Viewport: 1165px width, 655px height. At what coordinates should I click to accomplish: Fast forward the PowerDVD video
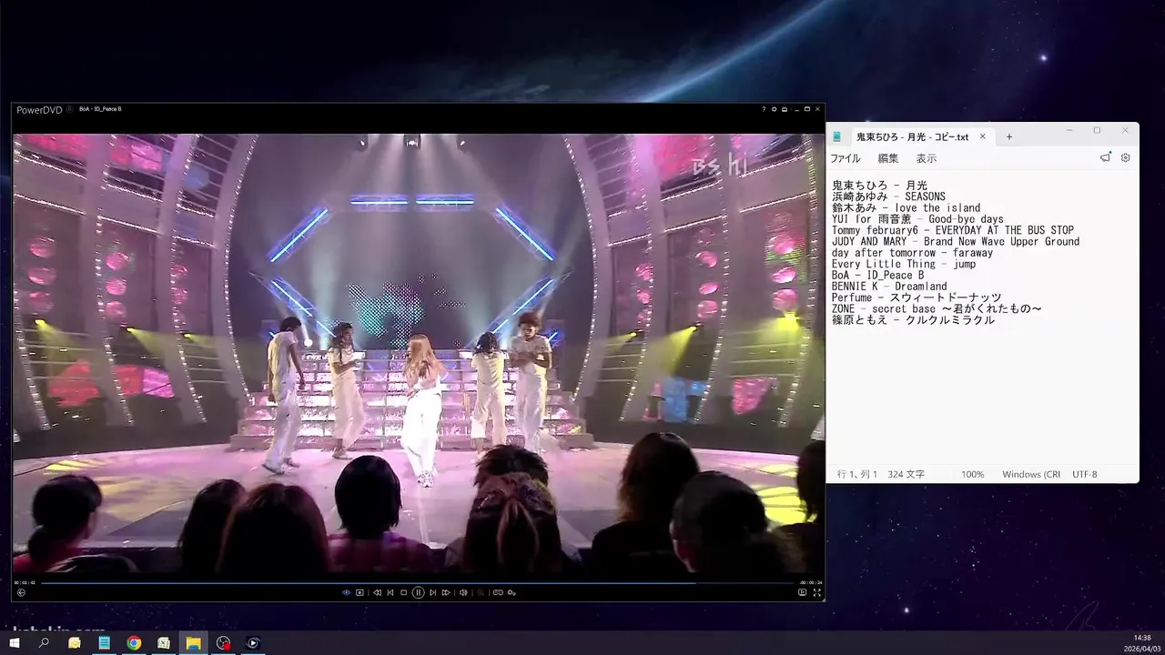(446, 592)
